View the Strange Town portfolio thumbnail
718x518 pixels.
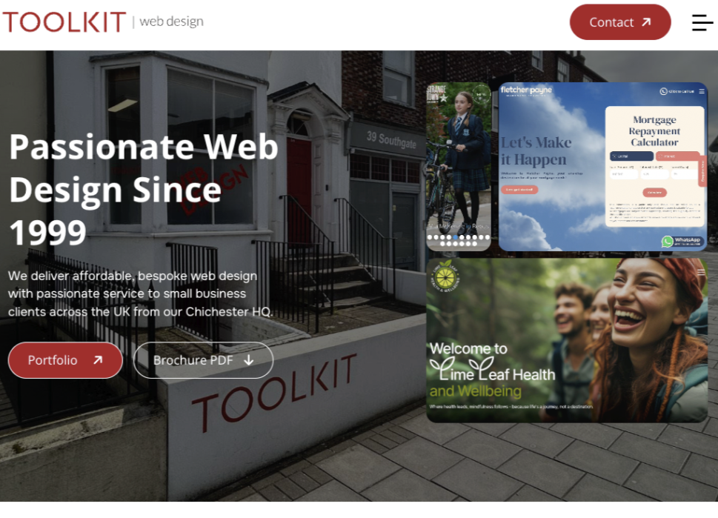[459, 167]
